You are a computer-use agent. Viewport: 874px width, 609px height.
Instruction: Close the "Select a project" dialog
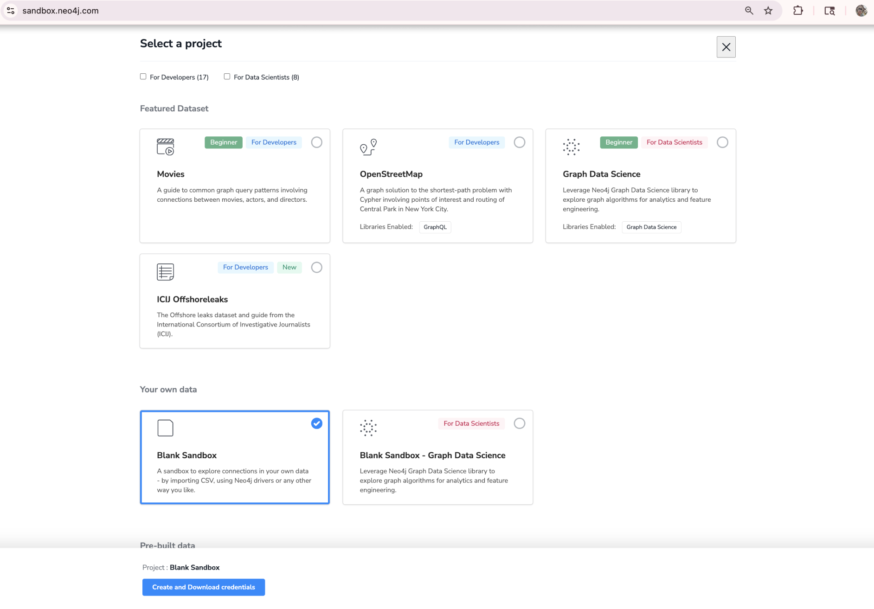[726, 46]
